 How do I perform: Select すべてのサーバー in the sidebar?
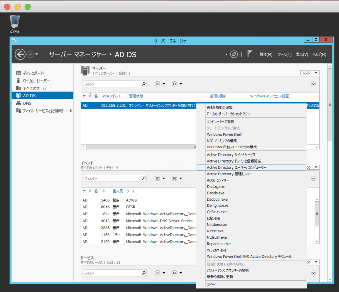click(43, 88)
